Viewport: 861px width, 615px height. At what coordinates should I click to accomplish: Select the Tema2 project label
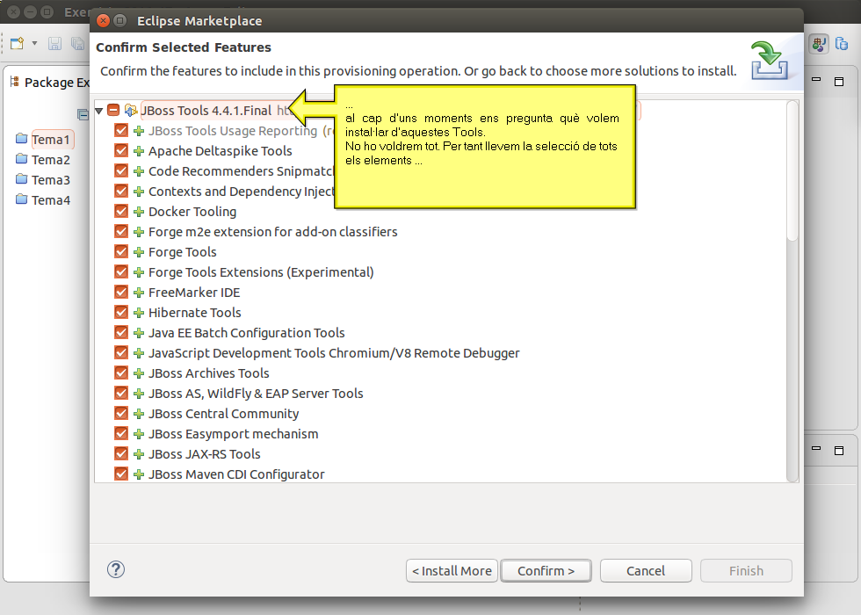(51, 160)
